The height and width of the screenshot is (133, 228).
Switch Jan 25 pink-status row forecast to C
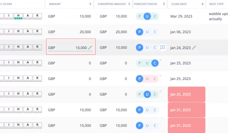click(x=155, y=79)
